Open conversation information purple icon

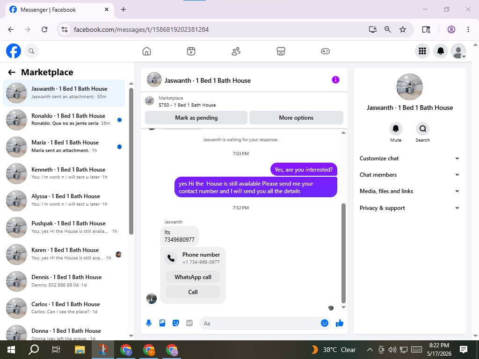click(x=335, y=80)
